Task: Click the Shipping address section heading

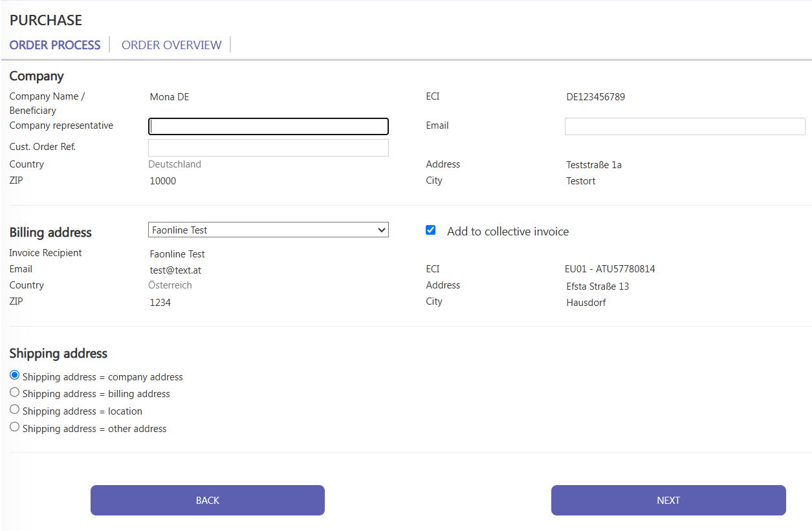Action: [58, 353]
